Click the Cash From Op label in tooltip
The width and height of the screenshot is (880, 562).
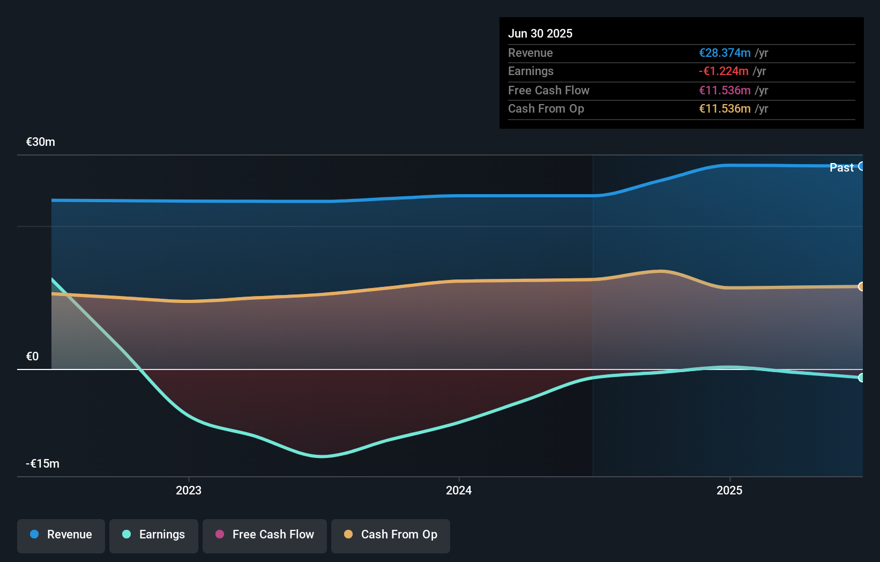[546, 108]
